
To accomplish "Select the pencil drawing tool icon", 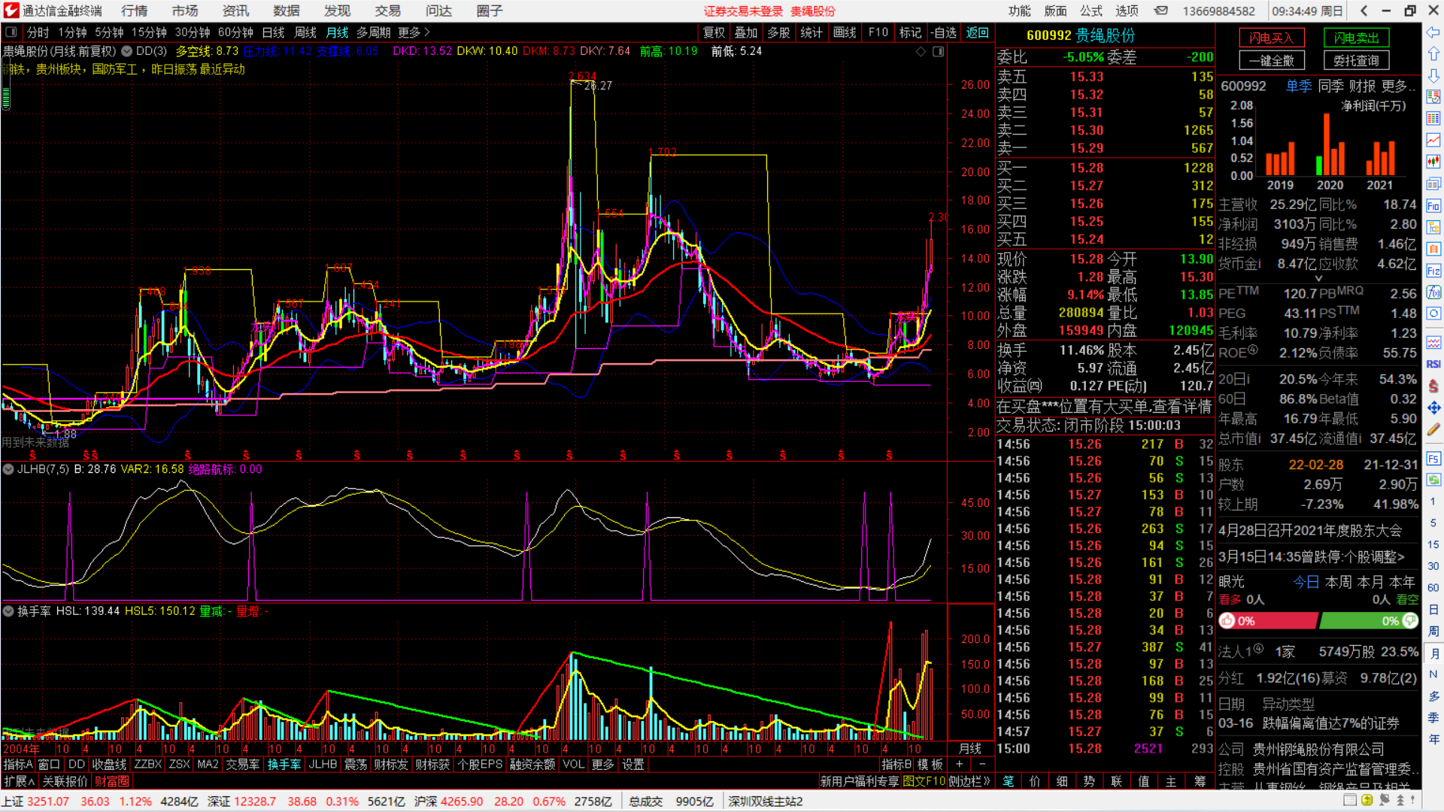I will [x=1433, y=429].
